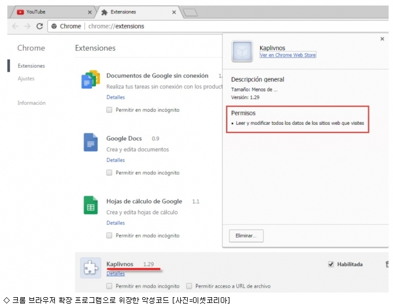Uncheck the Habilitada checkbox for Kaplivnos
Image resolution: width=393 pixels, height=307 pixels.
(x=331, y=264)
